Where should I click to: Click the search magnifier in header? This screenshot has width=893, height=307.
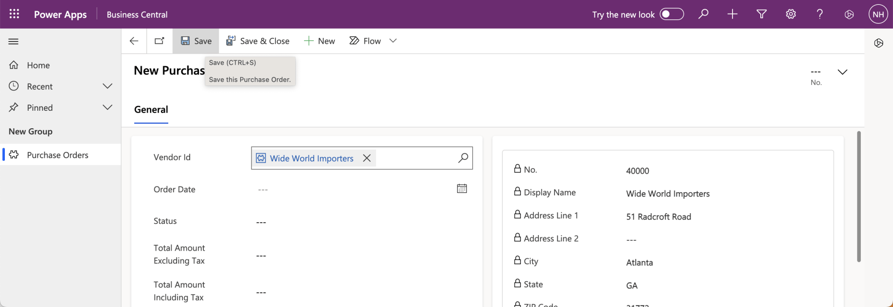(x=703, y=14)
